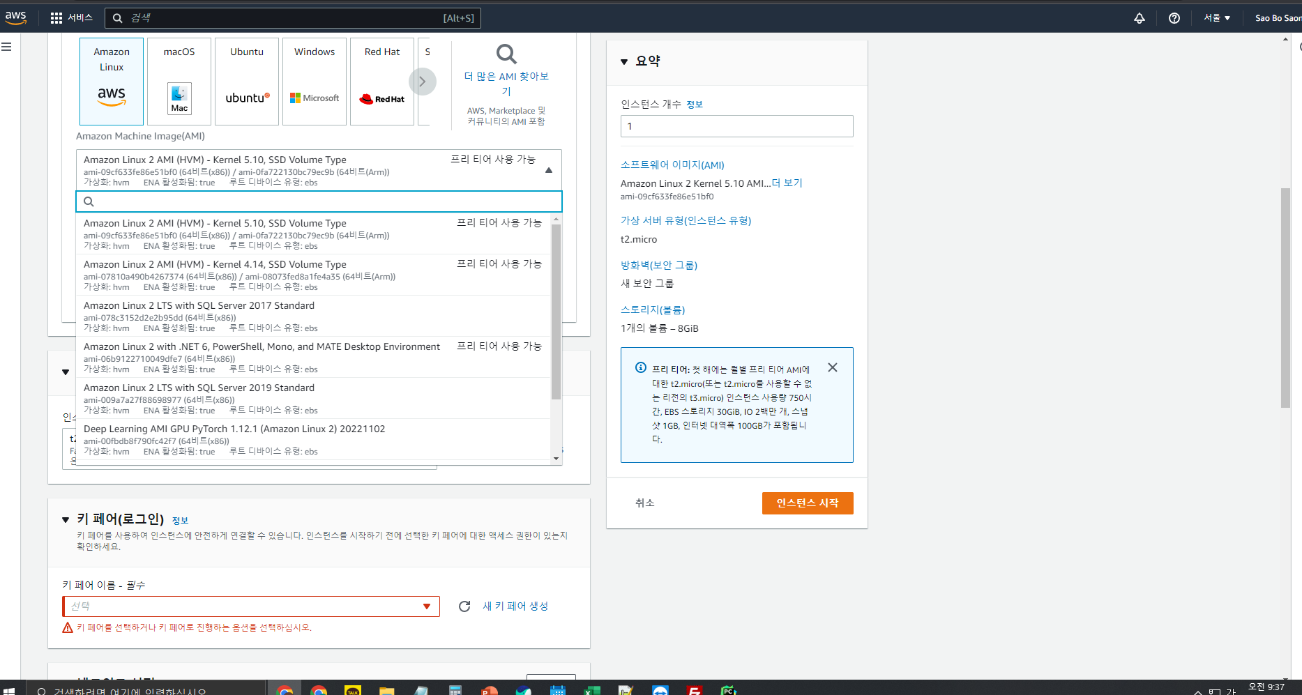The width and height of the screenshot is (1302, 695).
Task: Click the AMI list scroll down arrow
Action: tap(556, 458)
